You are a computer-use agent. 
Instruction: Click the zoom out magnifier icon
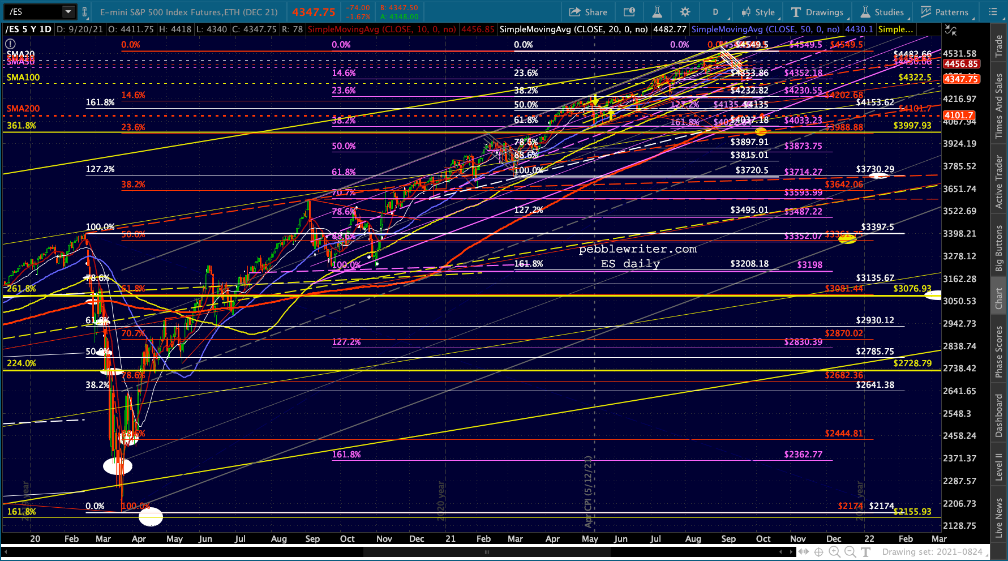click(850, 552)
